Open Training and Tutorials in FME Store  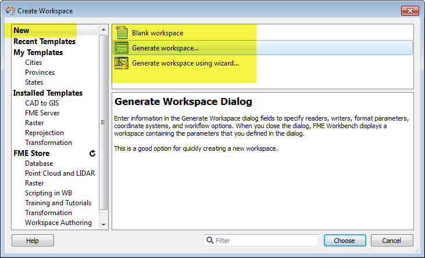tap(58, 203)
